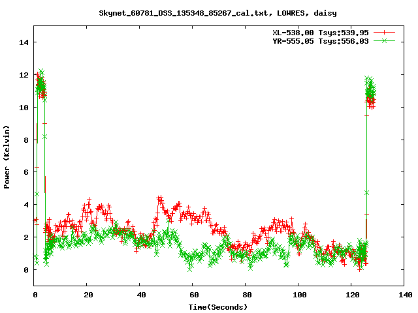Click the red XL peak near 48 seconds
This screenshot has height=313, width=418.
point(160,198)
